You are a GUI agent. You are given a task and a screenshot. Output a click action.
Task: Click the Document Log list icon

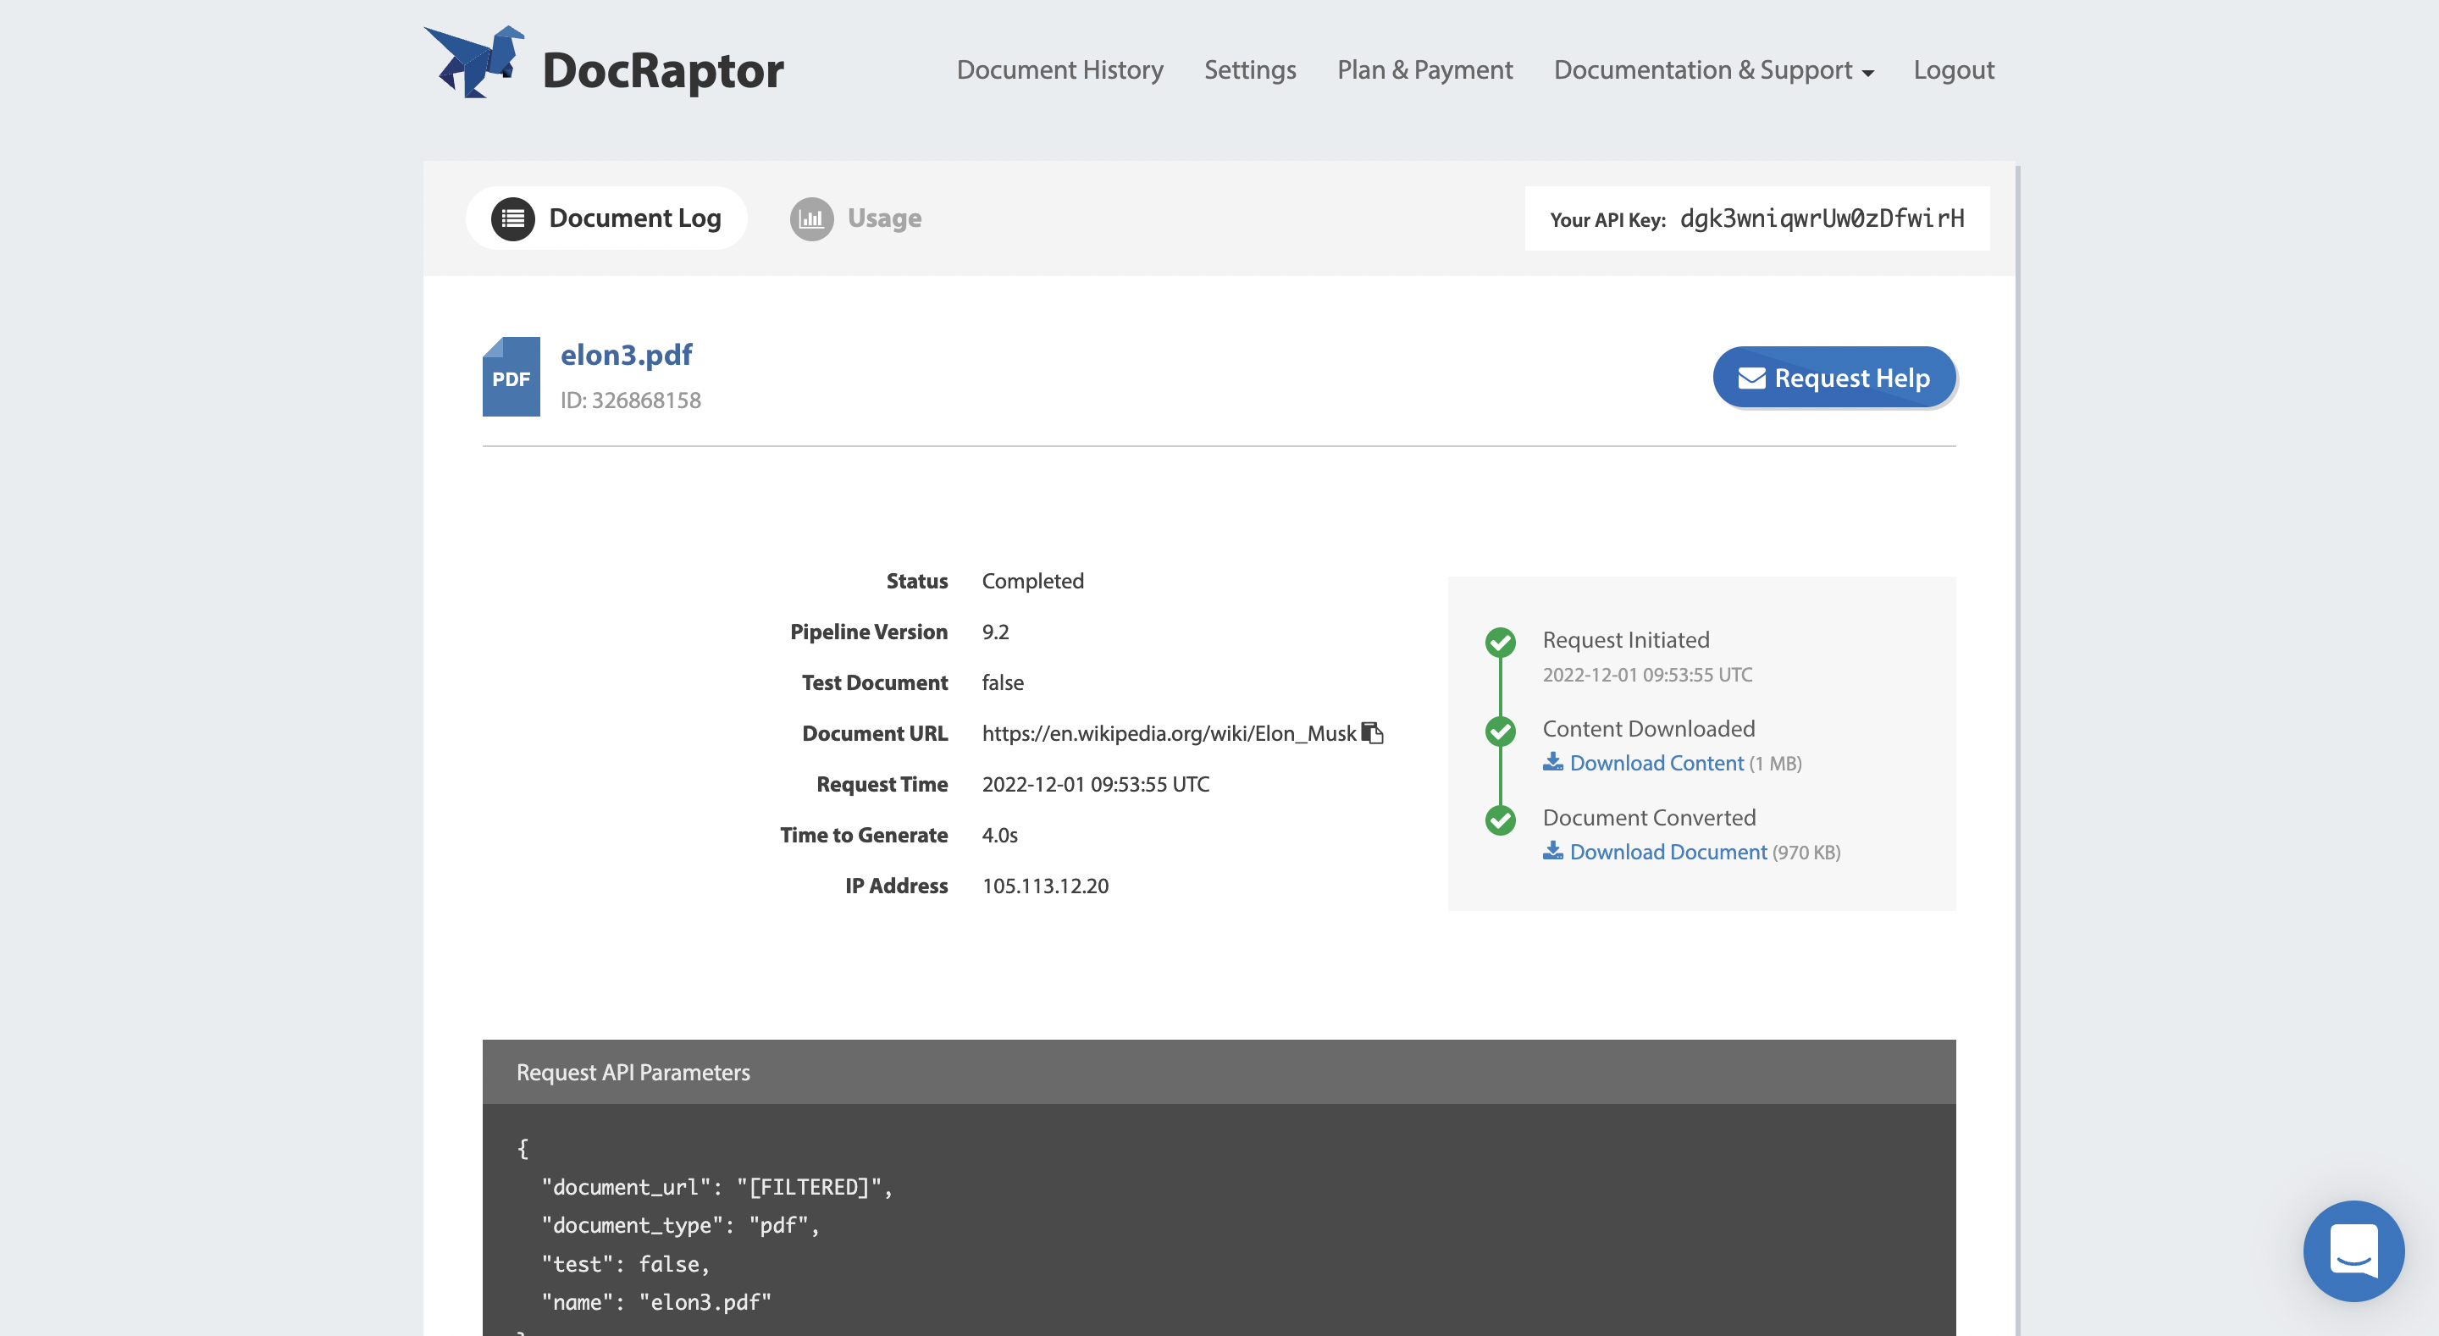click(x=512, y=218)
